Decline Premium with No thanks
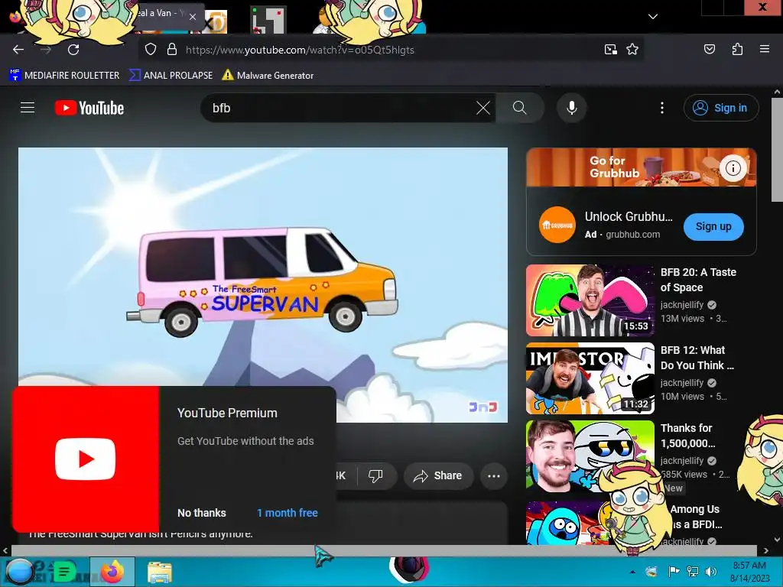 pyautogui.click(x=202, y=513)
